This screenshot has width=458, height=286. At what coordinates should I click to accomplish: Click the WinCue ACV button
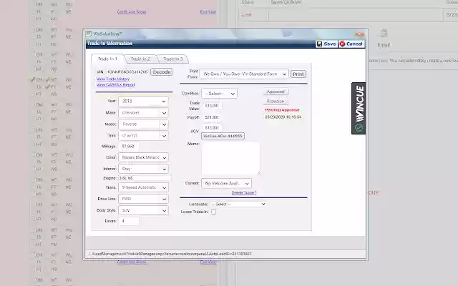pos(223,136)
